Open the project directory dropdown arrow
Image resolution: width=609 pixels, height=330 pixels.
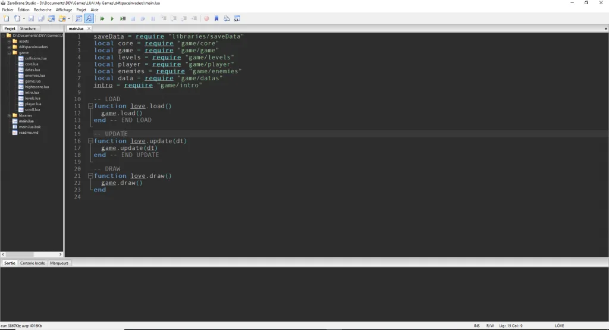point(68,18)
